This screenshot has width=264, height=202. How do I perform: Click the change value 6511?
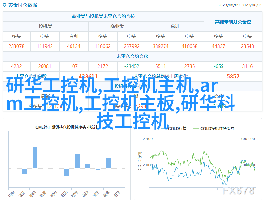point(160,66)
